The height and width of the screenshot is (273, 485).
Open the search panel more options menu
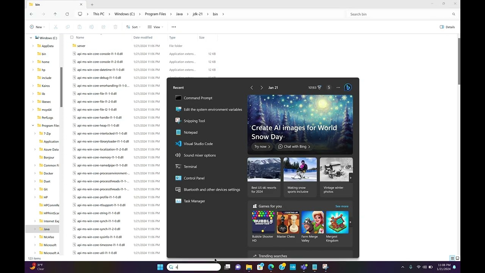[x=338, y=87]
